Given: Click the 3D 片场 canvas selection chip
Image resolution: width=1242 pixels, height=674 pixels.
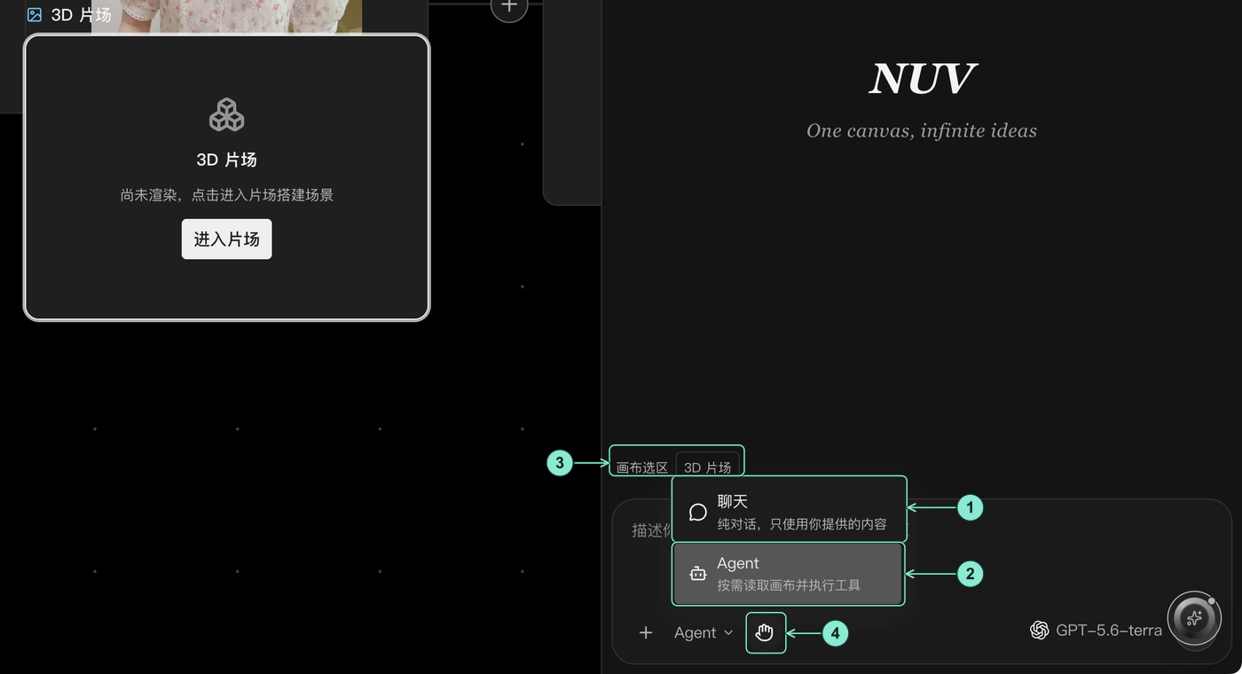Looking at the screenshot, I should (707, 466).
